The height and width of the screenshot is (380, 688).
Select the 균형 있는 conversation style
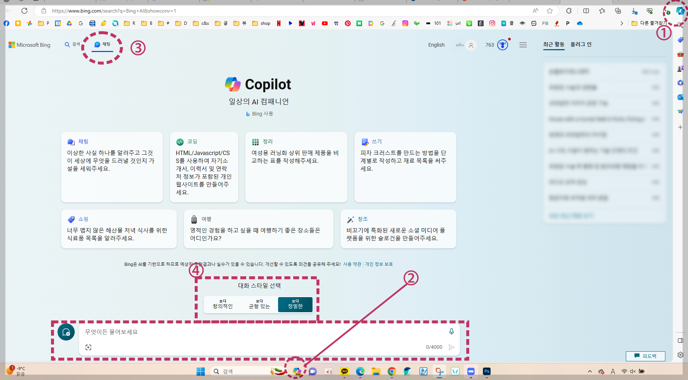click(x=259, y=304)
